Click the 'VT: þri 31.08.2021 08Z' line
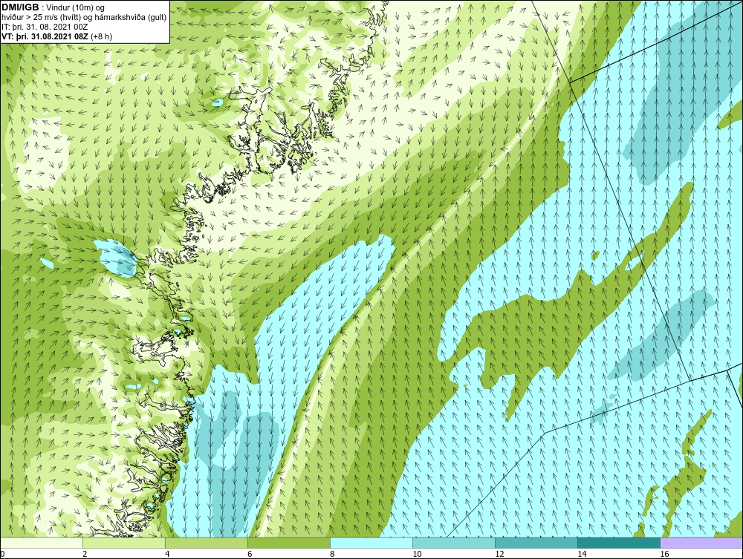Screen dimensions: 743x559 [45, 36]
